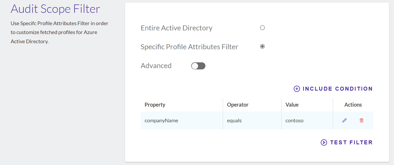Click the TEST FILTER button text
The height and width of the screenshot is (165, 394).
coord(351,142)
